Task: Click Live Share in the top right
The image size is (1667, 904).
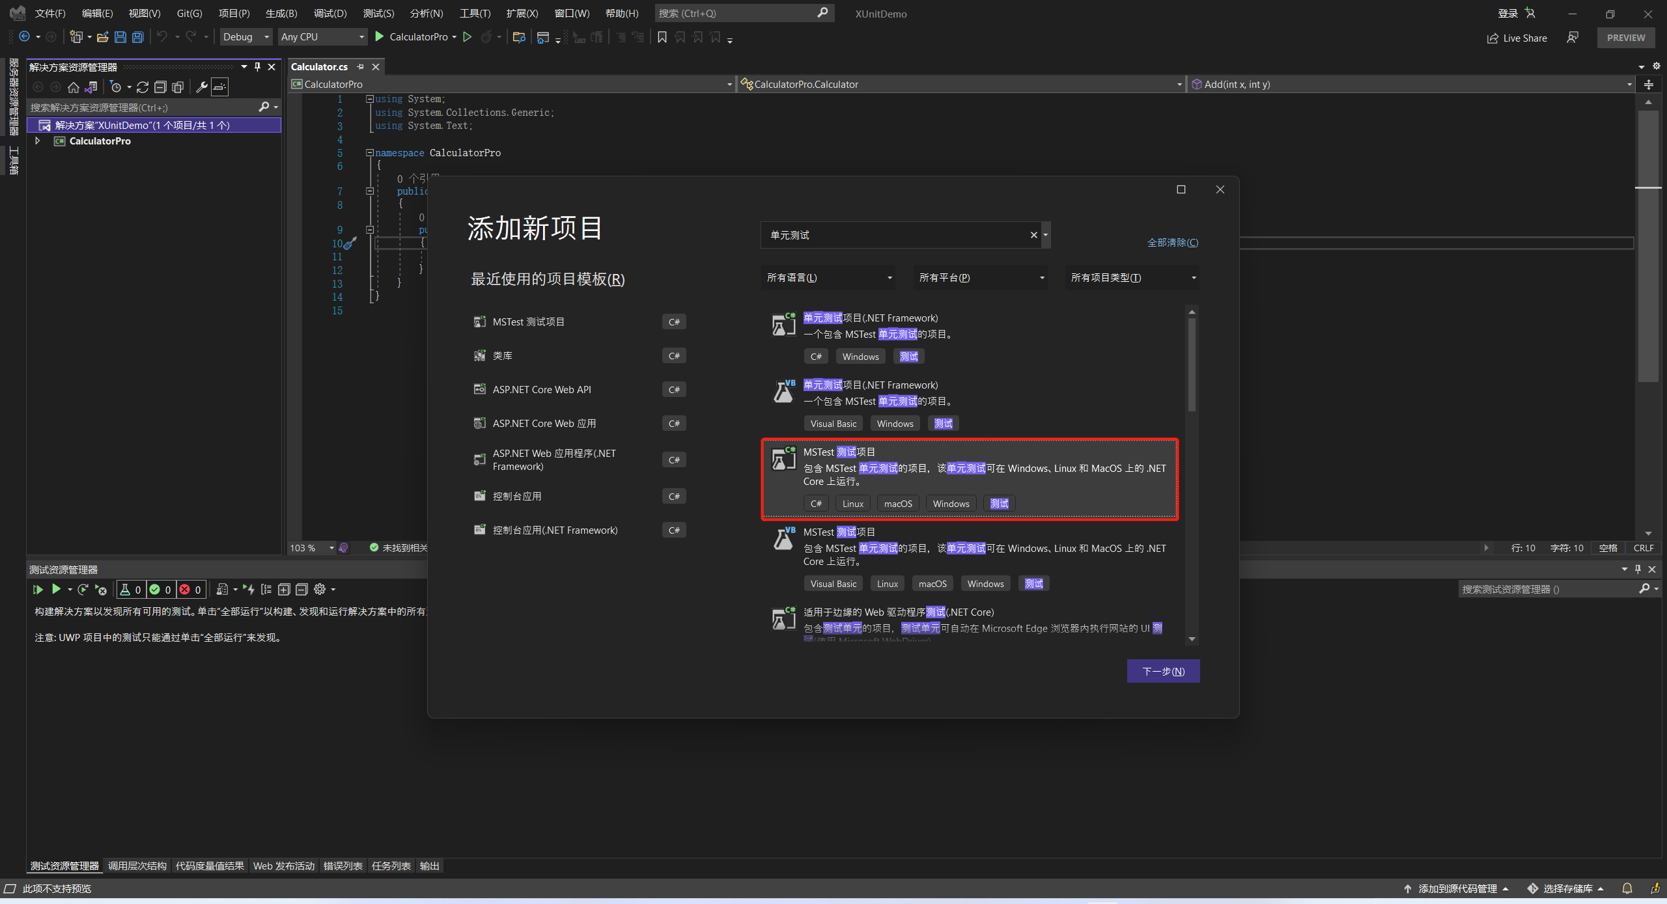Action: click(x=1517, y=38)
